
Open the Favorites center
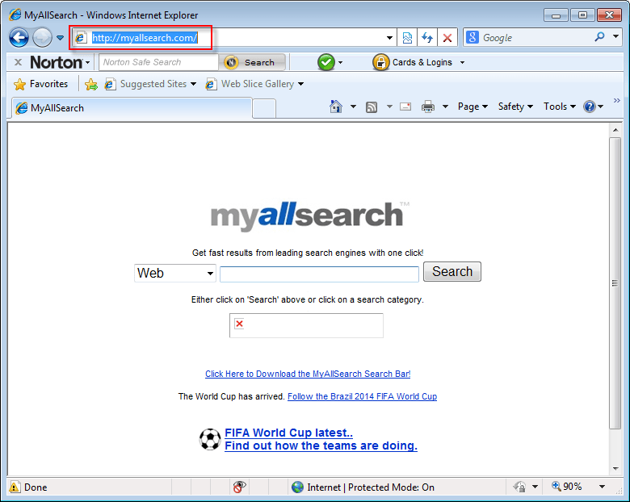pyautogui.click(x=40, y=84)
